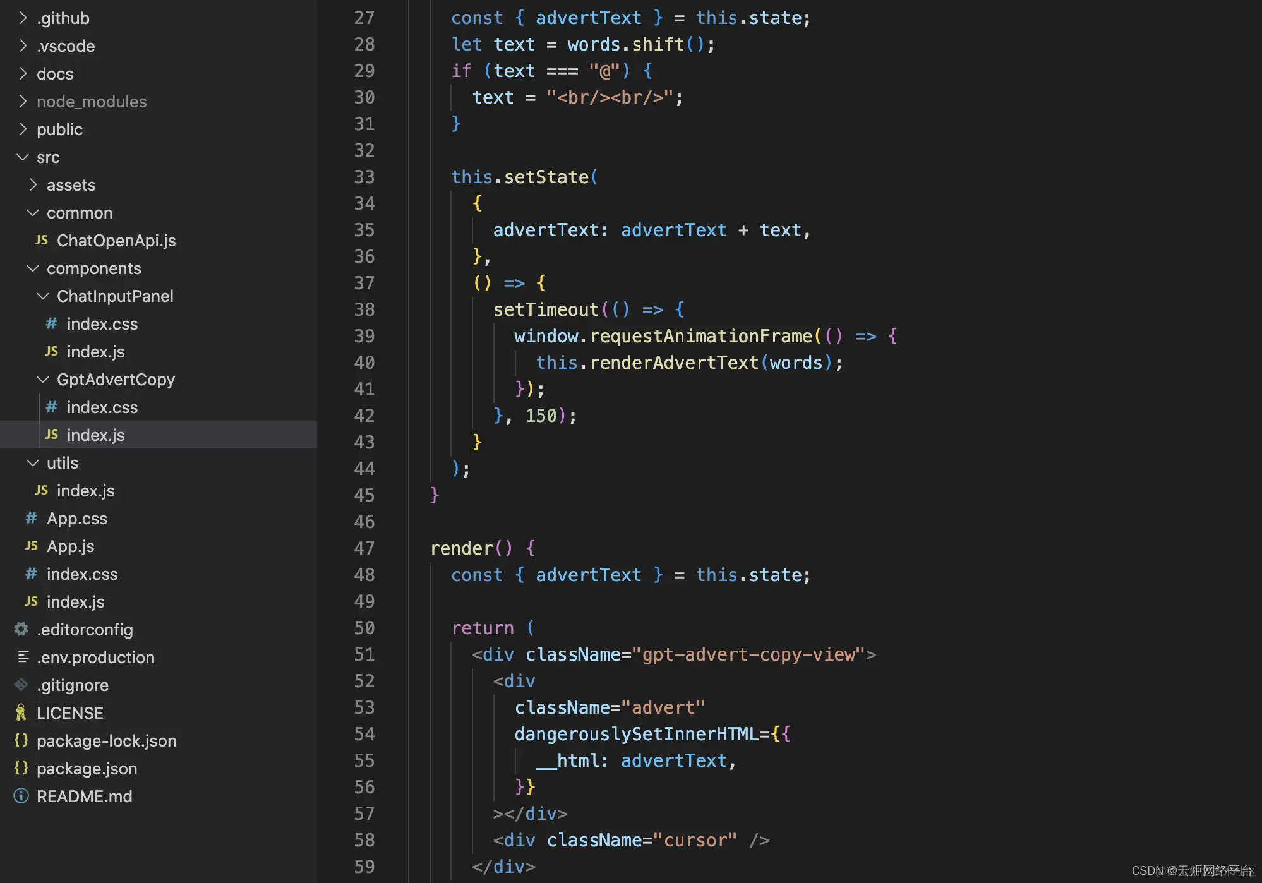1262x883 pixels.
Task: Open index.css under GptAdvertCopy
Action: point(102,407)
